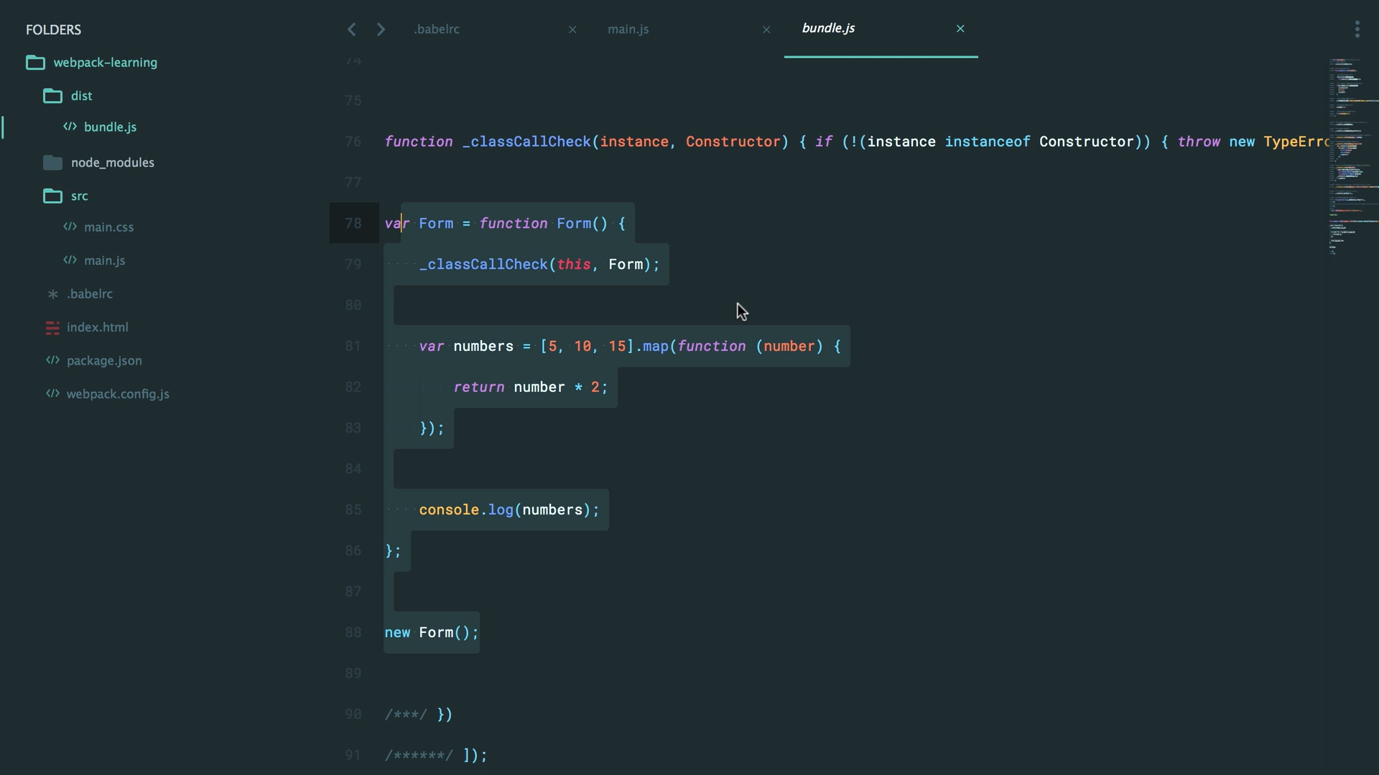Click 'numbers' variable name on line 81
The height and width of the screenshot is (775, 1379).
(483, 346)
